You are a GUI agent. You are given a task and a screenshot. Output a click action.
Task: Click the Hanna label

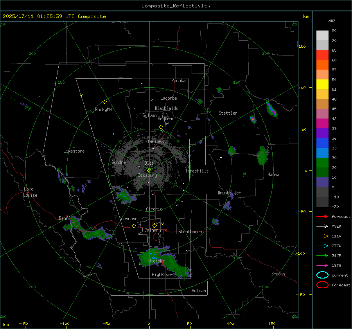click(273, 174)
